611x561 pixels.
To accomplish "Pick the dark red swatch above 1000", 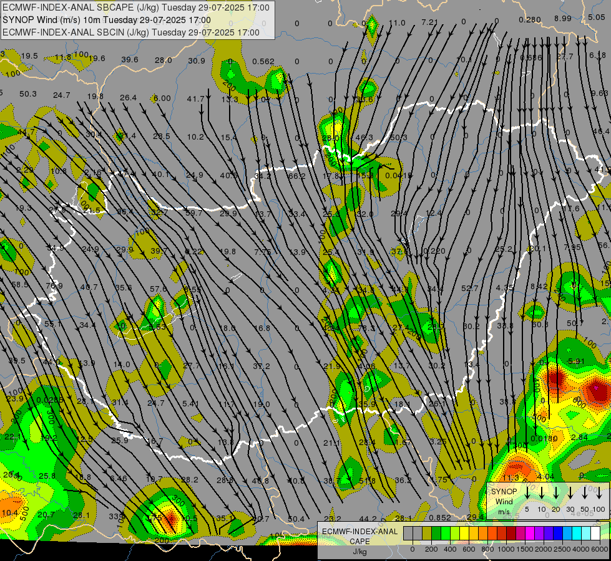I will point(511,533).
